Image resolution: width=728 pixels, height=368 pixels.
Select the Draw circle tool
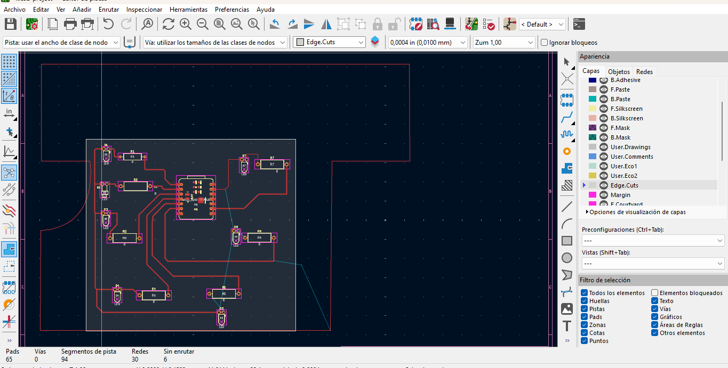coord(567,258)
